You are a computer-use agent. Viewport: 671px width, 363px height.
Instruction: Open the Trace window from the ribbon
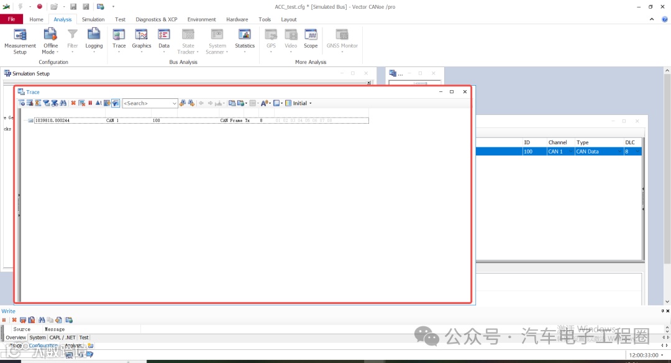click(119, 39)
